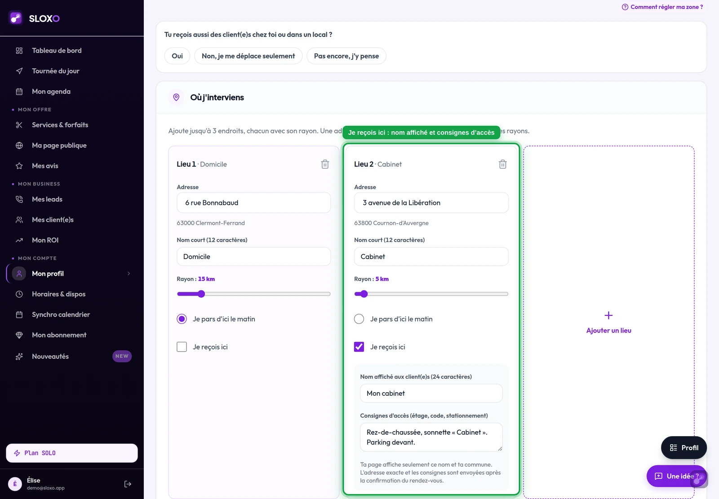
Task: Click the phone icon beside Mes leads
Action: pyautogui.click(x=19, y=199)
